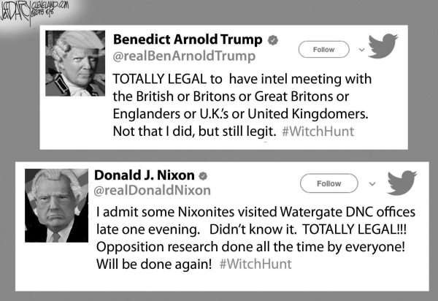Open the @realDonaldNixon handle link
This screenshot has height=301, width=438.
pos(153,191)
